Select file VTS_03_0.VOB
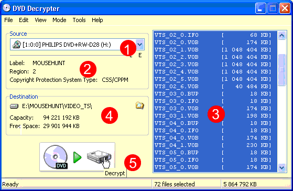 click(215, 108)
